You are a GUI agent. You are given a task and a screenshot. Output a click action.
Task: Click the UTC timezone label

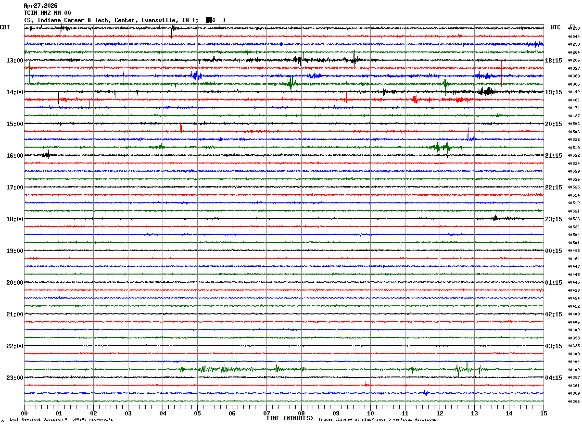556,27
